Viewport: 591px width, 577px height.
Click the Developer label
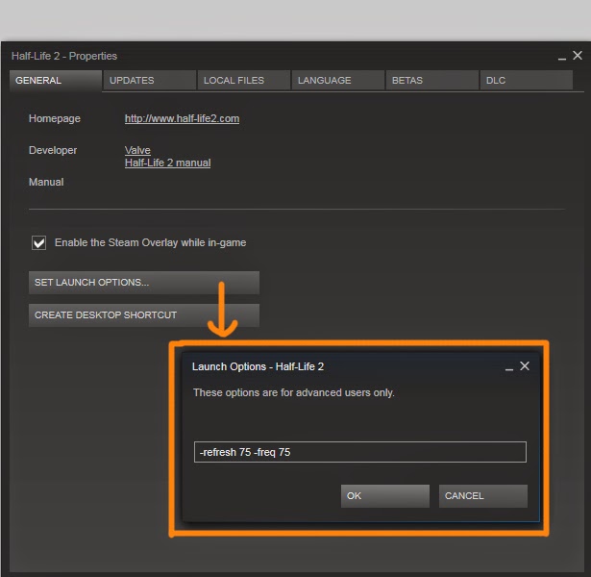(x=53, y=150)
